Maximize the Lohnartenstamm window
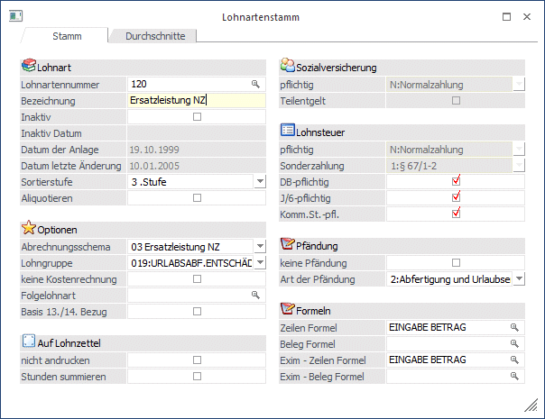The width and height of the screenshot is (545, 419). [x=507, y=16]
